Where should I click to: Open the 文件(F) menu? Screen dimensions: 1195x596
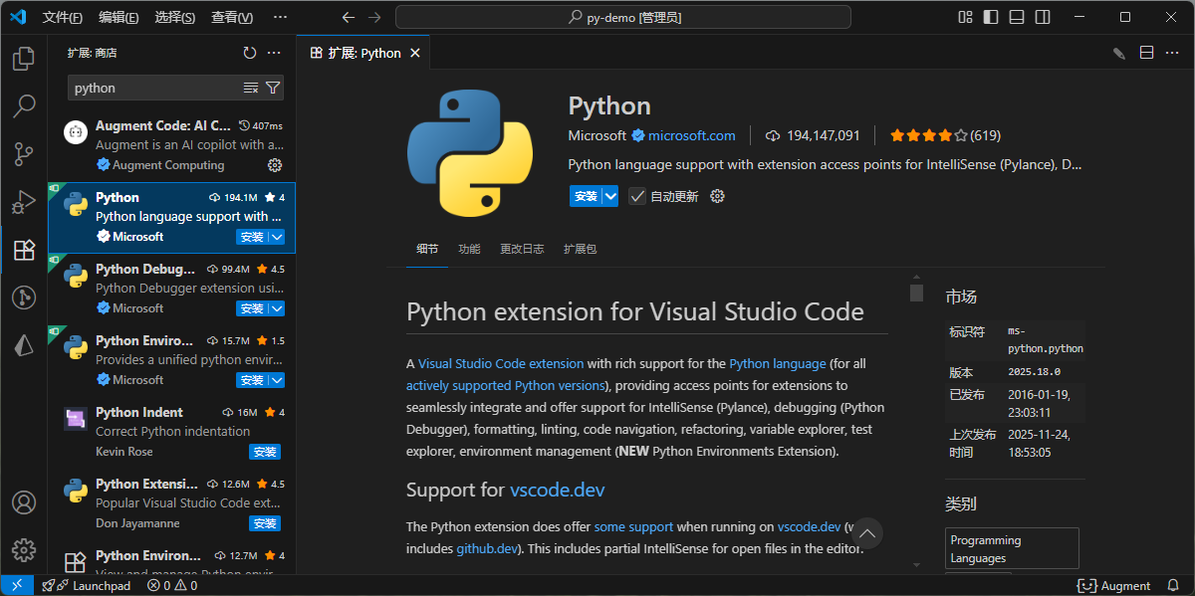(63, 17)
